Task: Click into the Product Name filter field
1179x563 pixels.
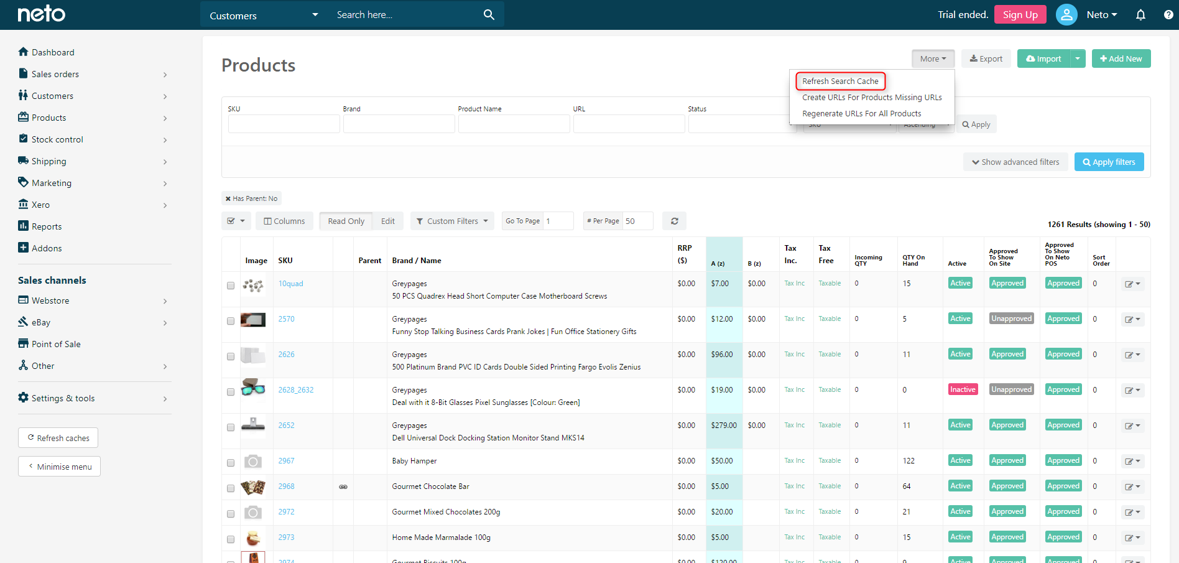Action: point(514,124)
